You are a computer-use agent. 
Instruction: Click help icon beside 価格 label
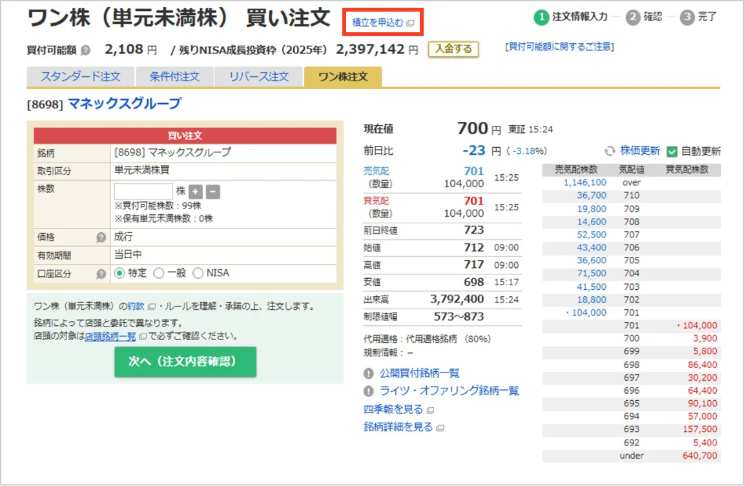click(101, 238)
